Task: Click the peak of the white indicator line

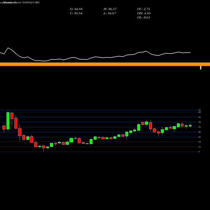Action: pyautogui.click(x=8, y=48)
